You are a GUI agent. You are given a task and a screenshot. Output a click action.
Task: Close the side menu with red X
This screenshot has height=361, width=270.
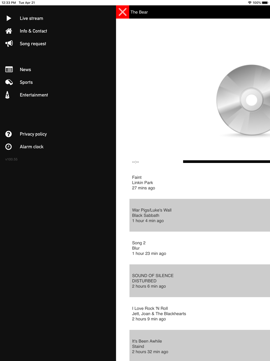(x=123, y=12)
